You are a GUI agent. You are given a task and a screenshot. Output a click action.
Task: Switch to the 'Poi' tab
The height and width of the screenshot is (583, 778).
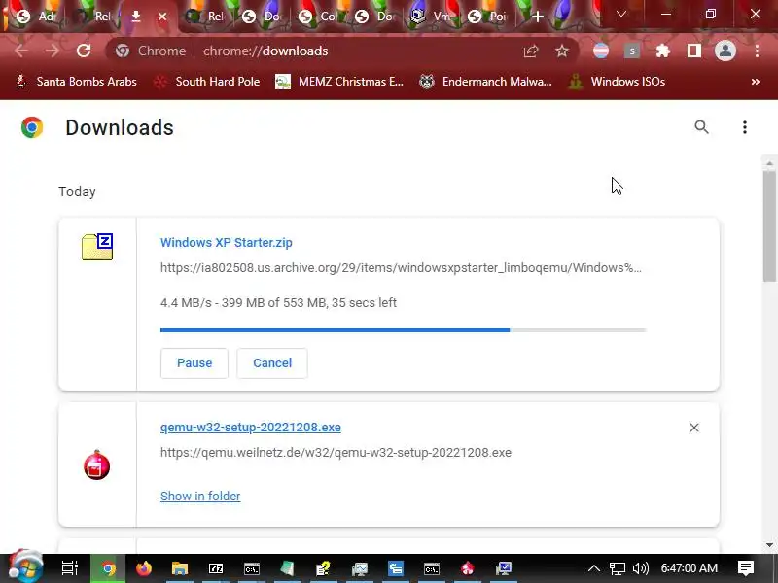(x=488, y=17)
